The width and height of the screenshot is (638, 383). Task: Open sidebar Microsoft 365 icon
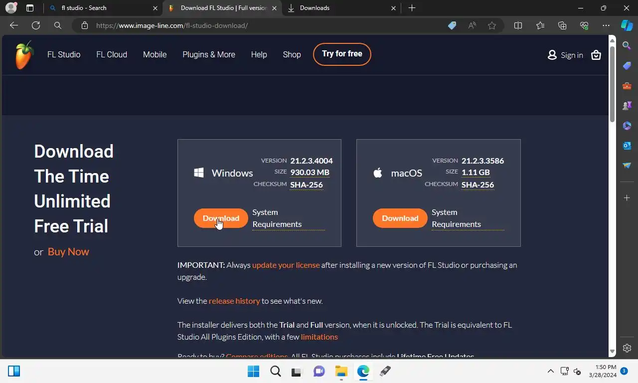(627, 126)
